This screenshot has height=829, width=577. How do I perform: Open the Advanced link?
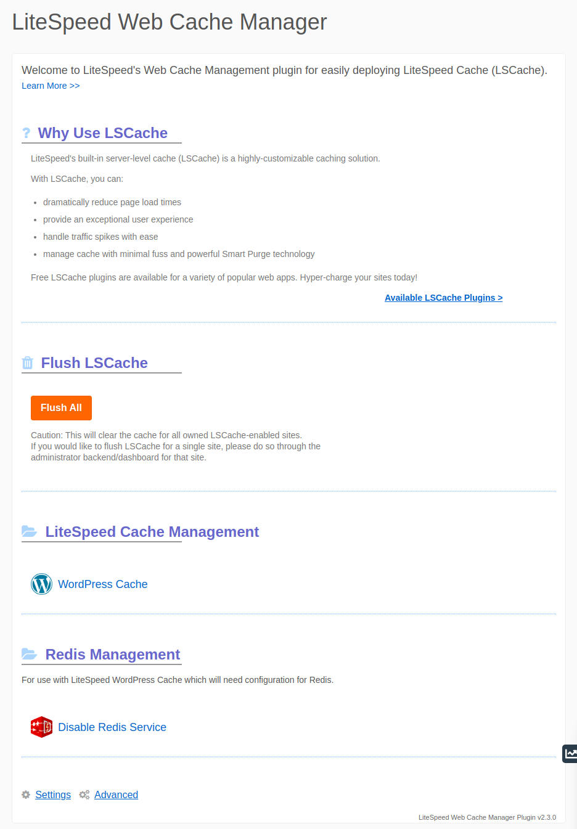pos(116,794)
